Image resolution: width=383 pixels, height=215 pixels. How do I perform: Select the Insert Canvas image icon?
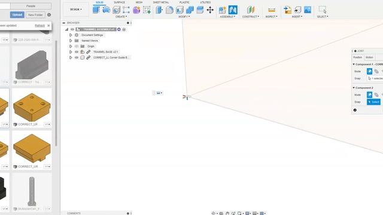point(308,10)
